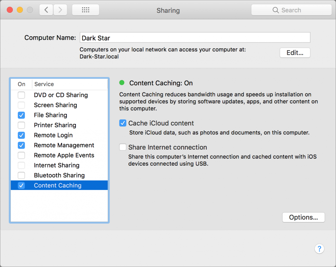Enable Share Internet connection
Image resolution: width=336 pixels, height=267 pixels.
(x=122, y=147)
